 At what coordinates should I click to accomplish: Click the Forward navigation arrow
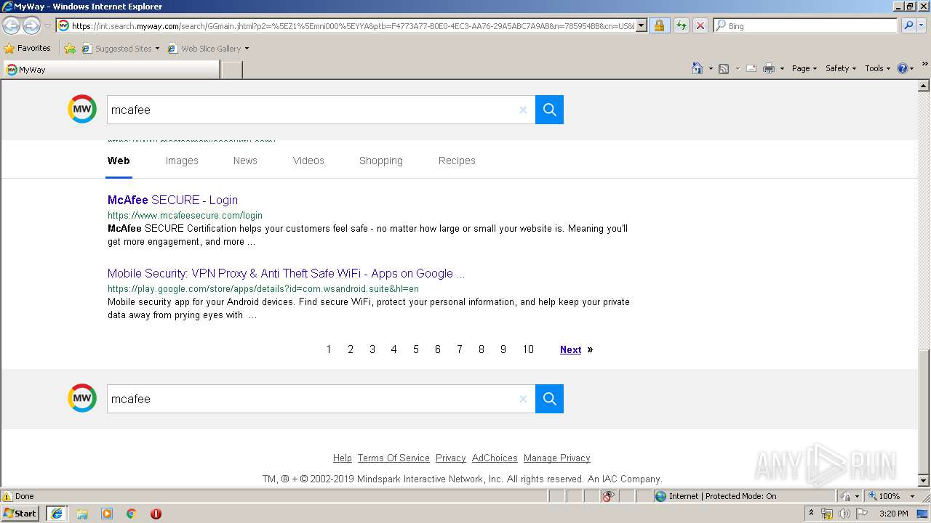[31, 26]
